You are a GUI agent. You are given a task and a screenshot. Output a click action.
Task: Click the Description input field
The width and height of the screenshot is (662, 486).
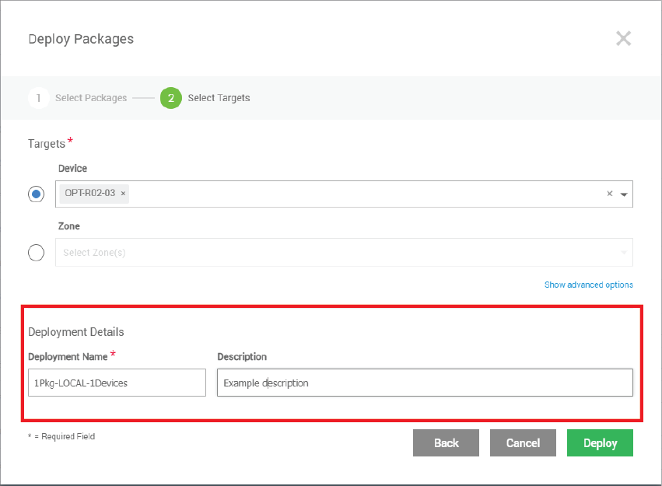[425, 383]
